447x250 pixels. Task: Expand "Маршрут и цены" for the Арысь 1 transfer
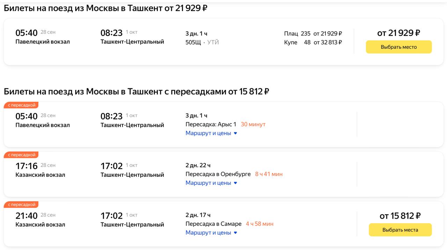tap(211, 133)
